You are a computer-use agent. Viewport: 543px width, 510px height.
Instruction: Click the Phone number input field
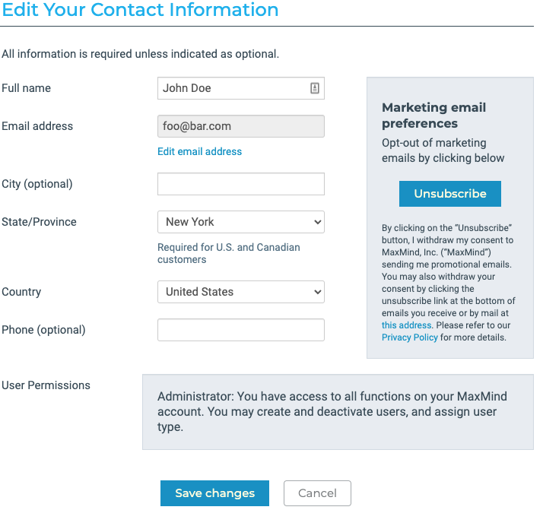pos(240,330)
